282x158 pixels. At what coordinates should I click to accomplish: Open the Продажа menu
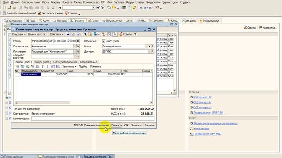[x=67, y=2]
